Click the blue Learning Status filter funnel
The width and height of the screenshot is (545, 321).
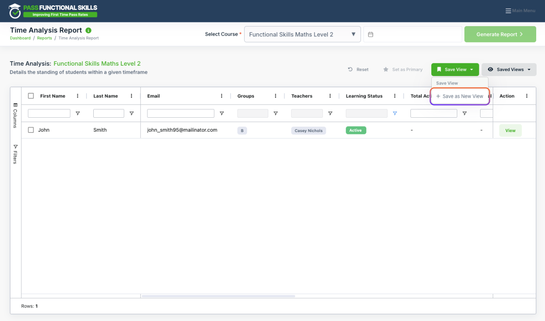pos(395,114)
